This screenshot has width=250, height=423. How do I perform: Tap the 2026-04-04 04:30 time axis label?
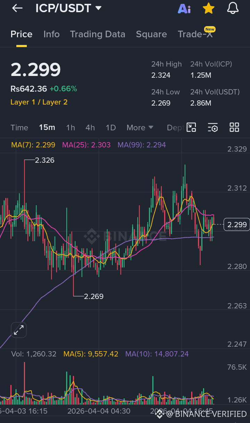pos(99,411)
